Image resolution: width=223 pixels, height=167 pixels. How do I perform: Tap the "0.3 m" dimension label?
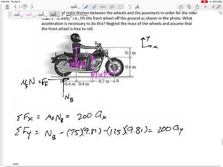pos(131,53)
